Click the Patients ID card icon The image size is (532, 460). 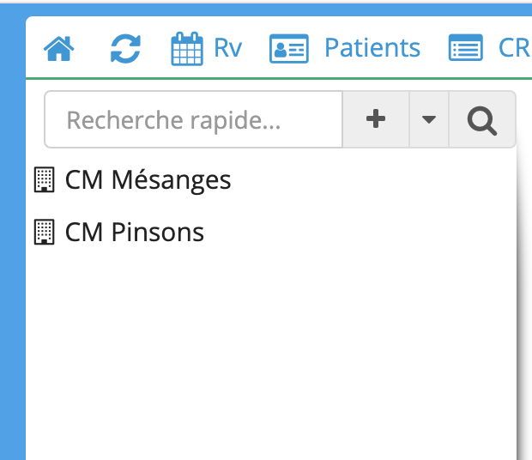(x=288, y=49)
